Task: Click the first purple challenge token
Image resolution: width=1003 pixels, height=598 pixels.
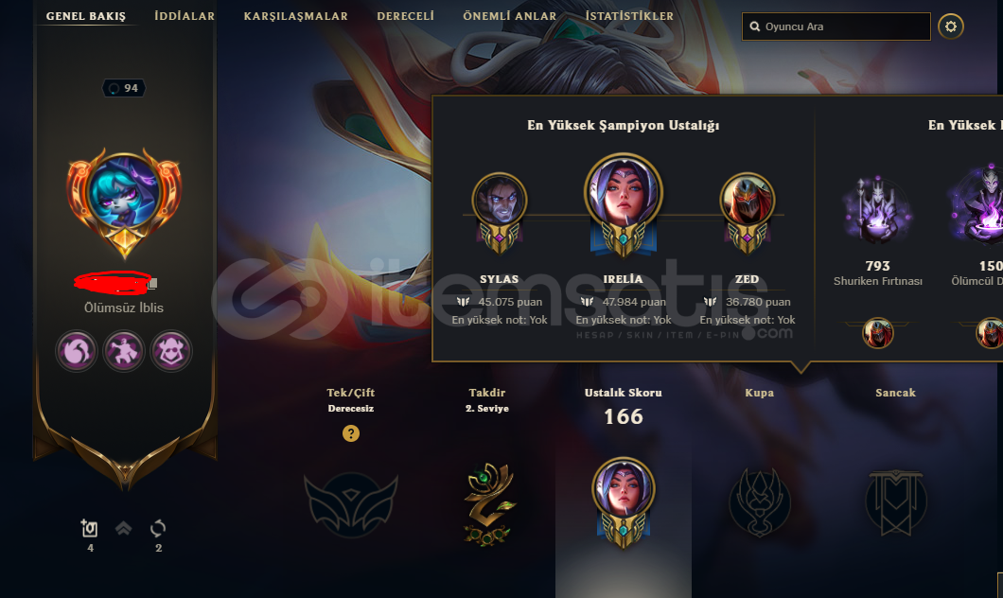Action: (76, 351)
